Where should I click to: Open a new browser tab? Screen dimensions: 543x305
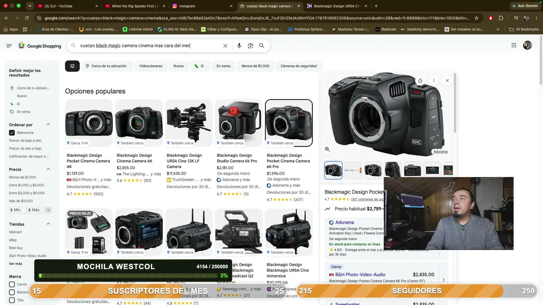[x=376, y=6]
